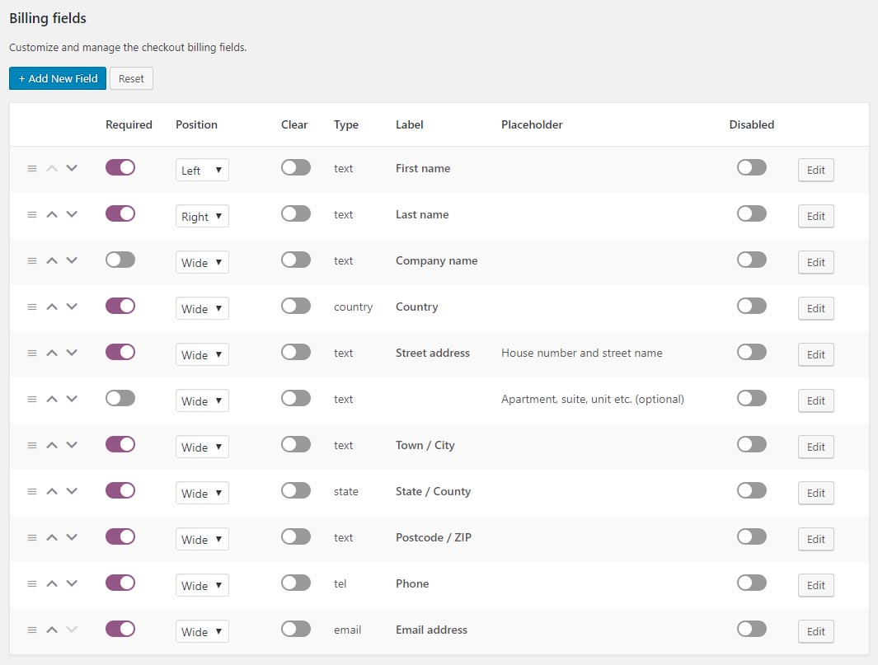Click the Add New Field button
The width and height of the screenshot is (878, 665).
point(58,78)
